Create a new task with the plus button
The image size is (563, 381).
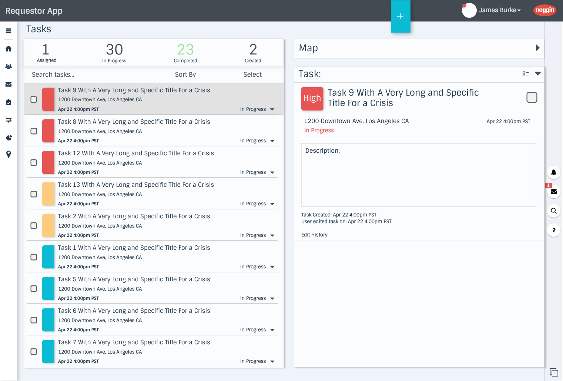click(401, 16)
